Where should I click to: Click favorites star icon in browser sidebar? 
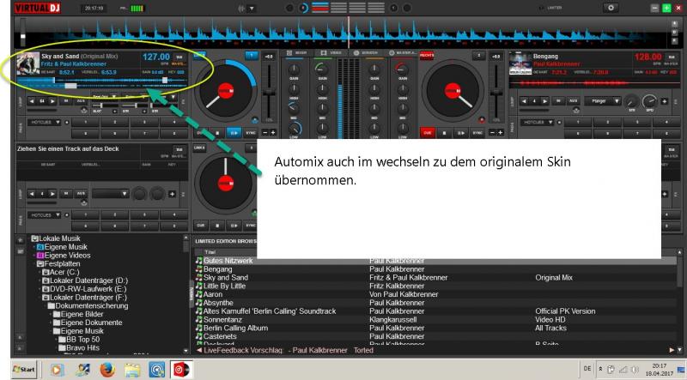20,240
